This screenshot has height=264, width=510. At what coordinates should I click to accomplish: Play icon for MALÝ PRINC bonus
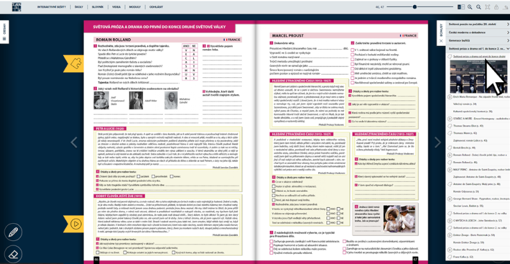(450, 170)
